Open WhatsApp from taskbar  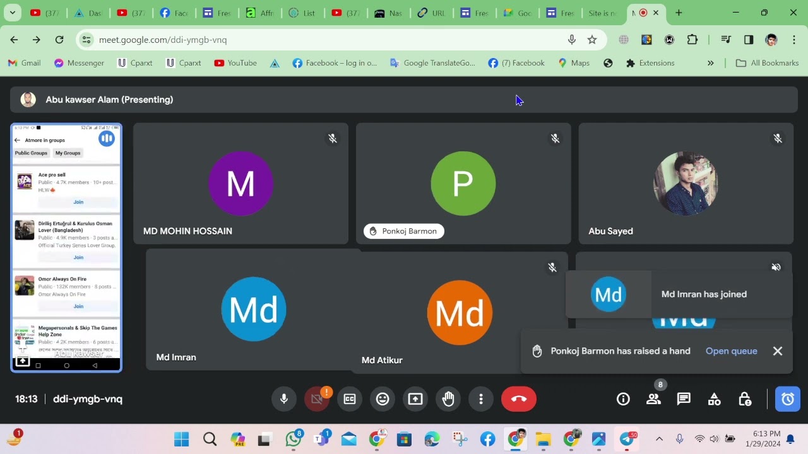[293, 439]
